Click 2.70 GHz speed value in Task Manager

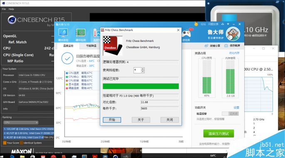pyautogui.click(x=259, y=119)
